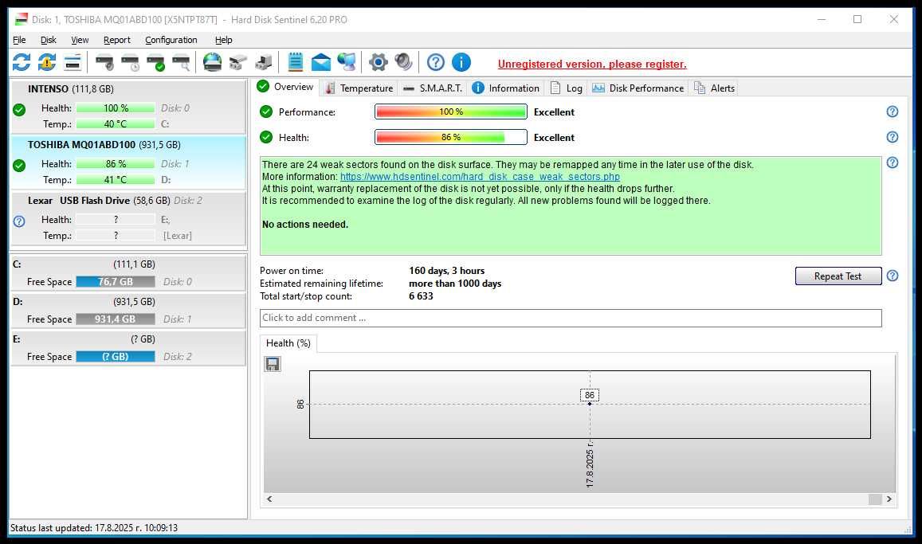The width and height of the screenshot is (922, 544).
Task: Select the D: (931,5 GB) partition entry
Action: click(128, 310)
